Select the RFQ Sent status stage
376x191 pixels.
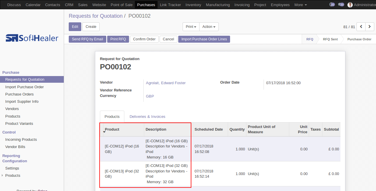click(330, 39)
